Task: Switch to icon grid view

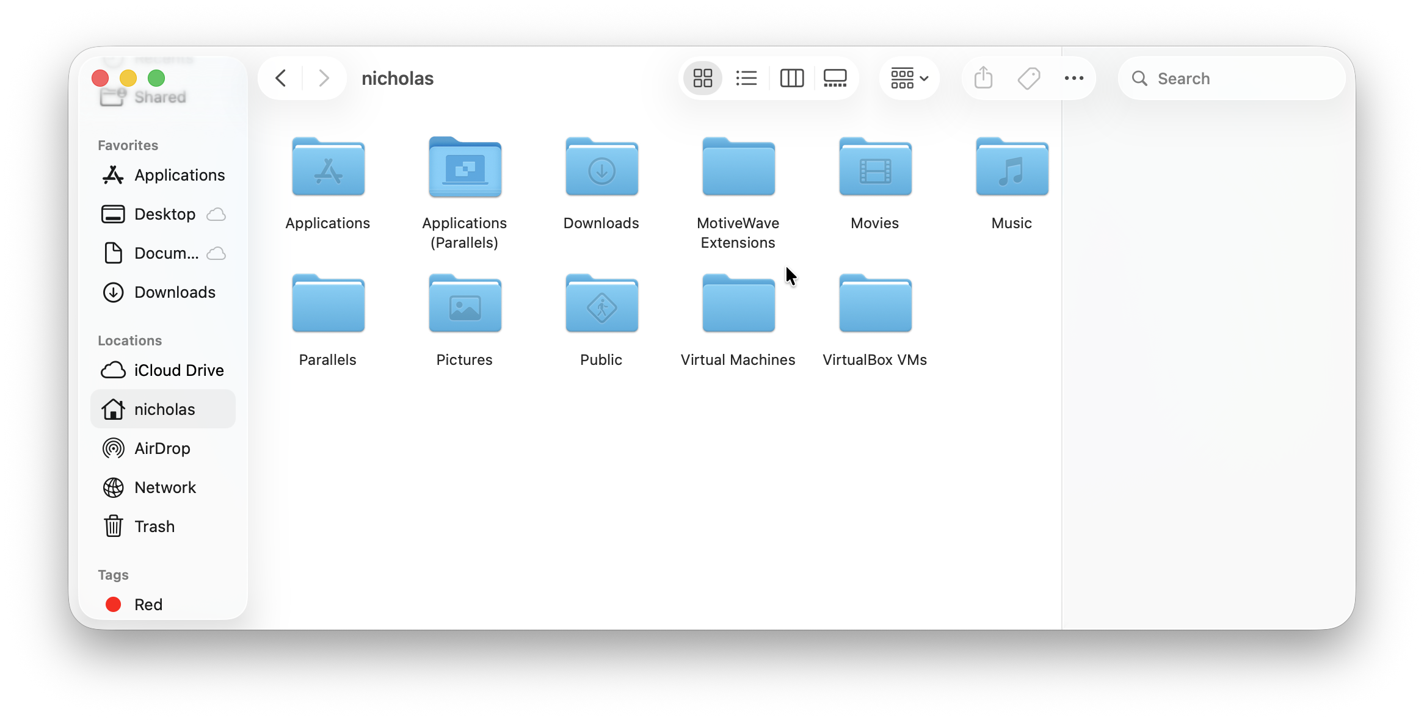Action: [x=703, y=78]
